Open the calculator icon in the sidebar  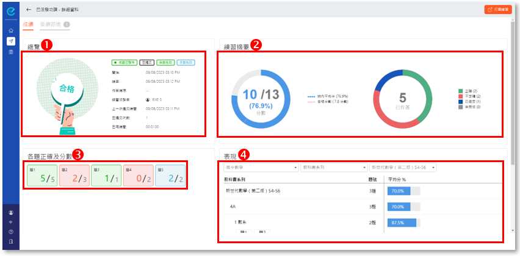coord(11,52)
